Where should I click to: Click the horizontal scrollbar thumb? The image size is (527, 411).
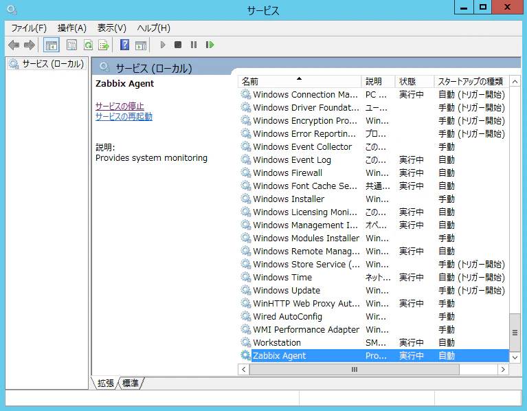click(x=355, y=369)
